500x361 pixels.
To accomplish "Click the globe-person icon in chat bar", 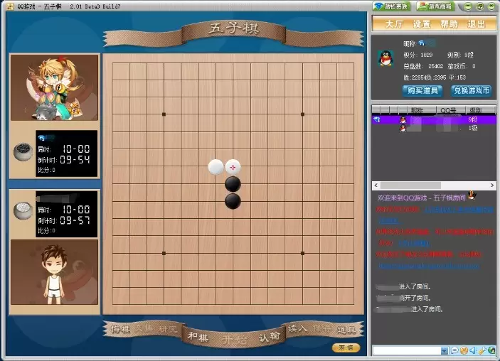I will 491,351.
